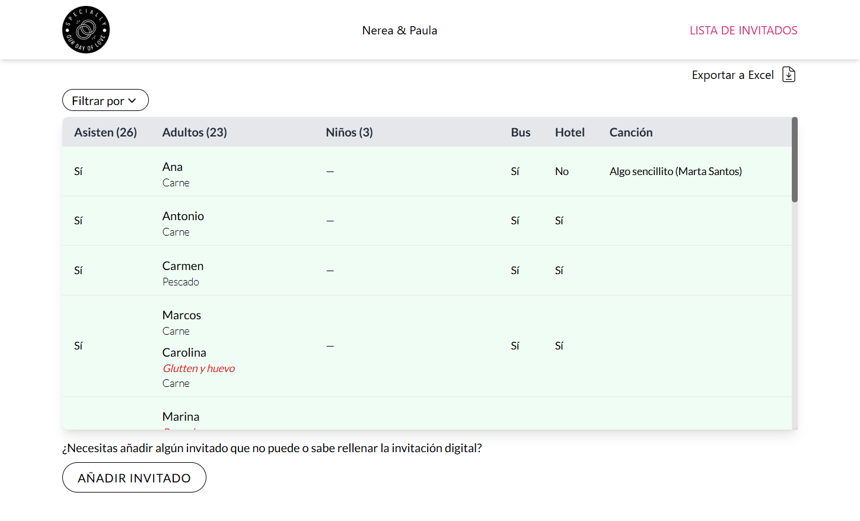This screenshot has height=521, width=860.
Task: Select guest name Marcos
Action: tap(181, 315)
